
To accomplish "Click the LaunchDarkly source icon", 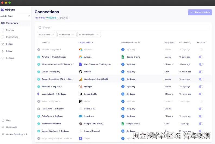I will 80,94.
